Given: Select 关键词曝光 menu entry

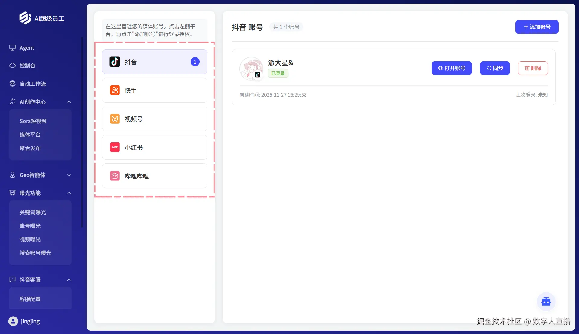Looking at the screenshot, I should (33, 212).
